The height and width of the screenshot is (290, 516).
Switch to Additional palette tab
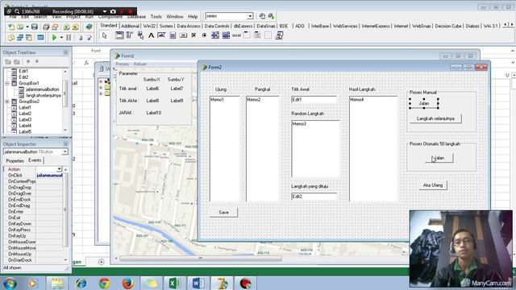pyautogui.click(x=131, y=26)
